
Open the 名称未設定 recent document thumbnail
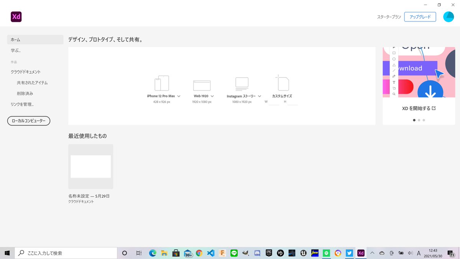pos(90,166)
